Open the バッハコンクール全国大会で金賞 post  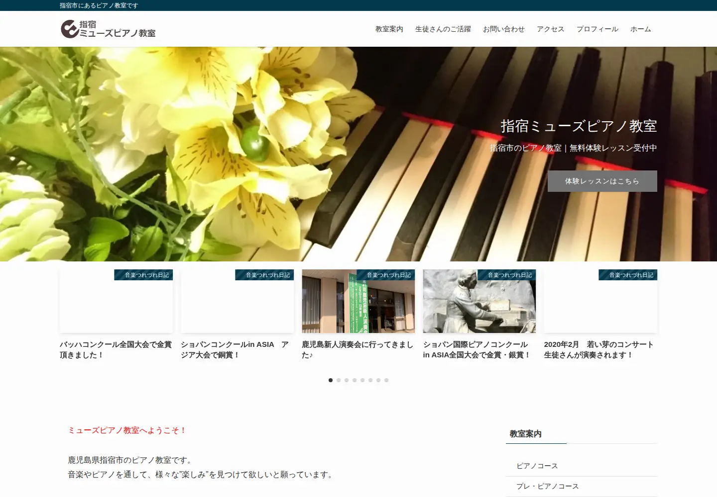(x=116, y=349)
